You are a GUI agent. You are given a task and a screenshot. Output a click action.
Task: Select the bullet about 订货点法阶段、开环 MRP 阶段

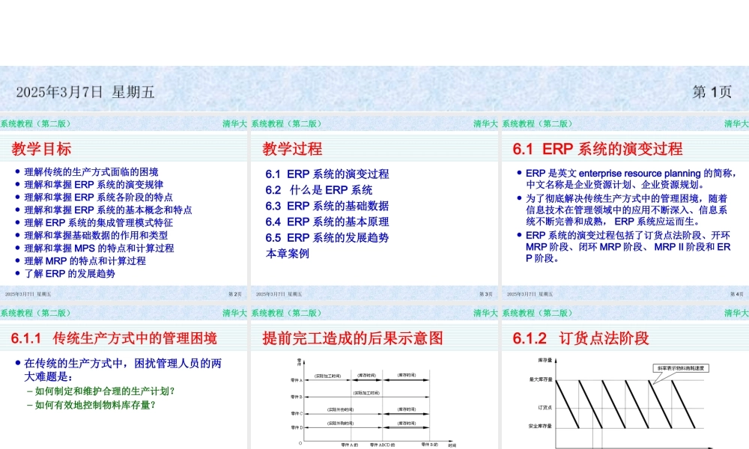(628, 247)
